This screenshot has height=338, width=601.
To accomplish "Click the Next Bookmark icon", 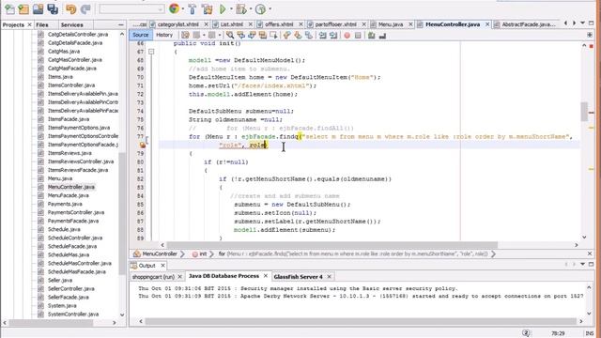I will [298, 36].
